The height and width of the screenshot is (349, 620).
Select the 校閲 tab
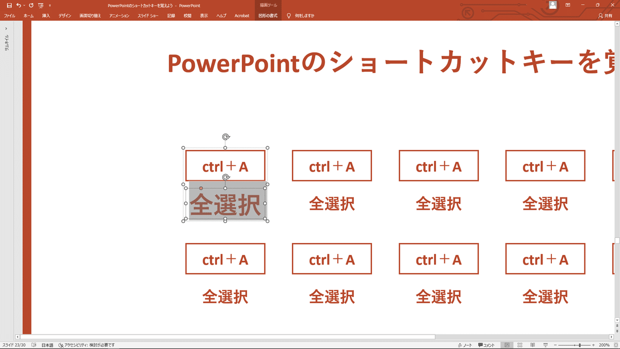click(x=188, y=16)
